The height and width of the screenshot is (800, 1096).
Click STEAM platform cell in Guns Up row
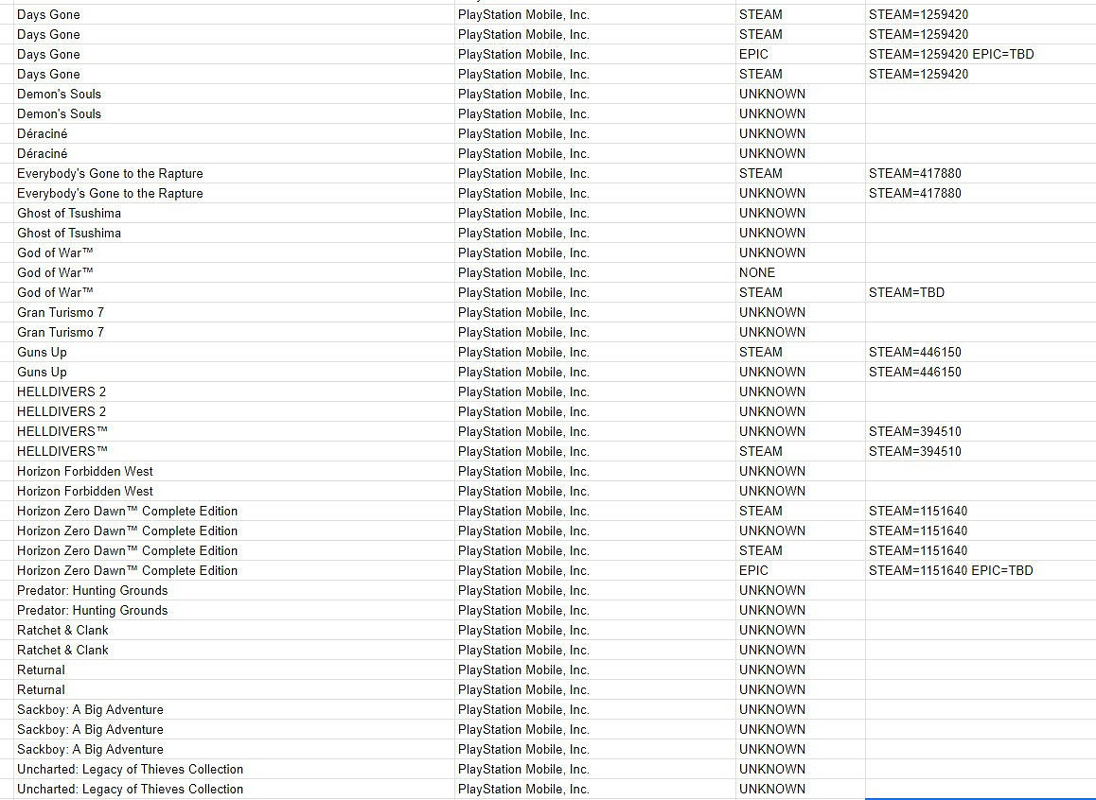tap(760, 352)
